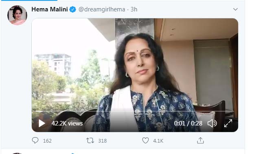Viewport: 254px width, 154px height.
Task: Seek along the video progress bar
Action: (x=135, y=111)
